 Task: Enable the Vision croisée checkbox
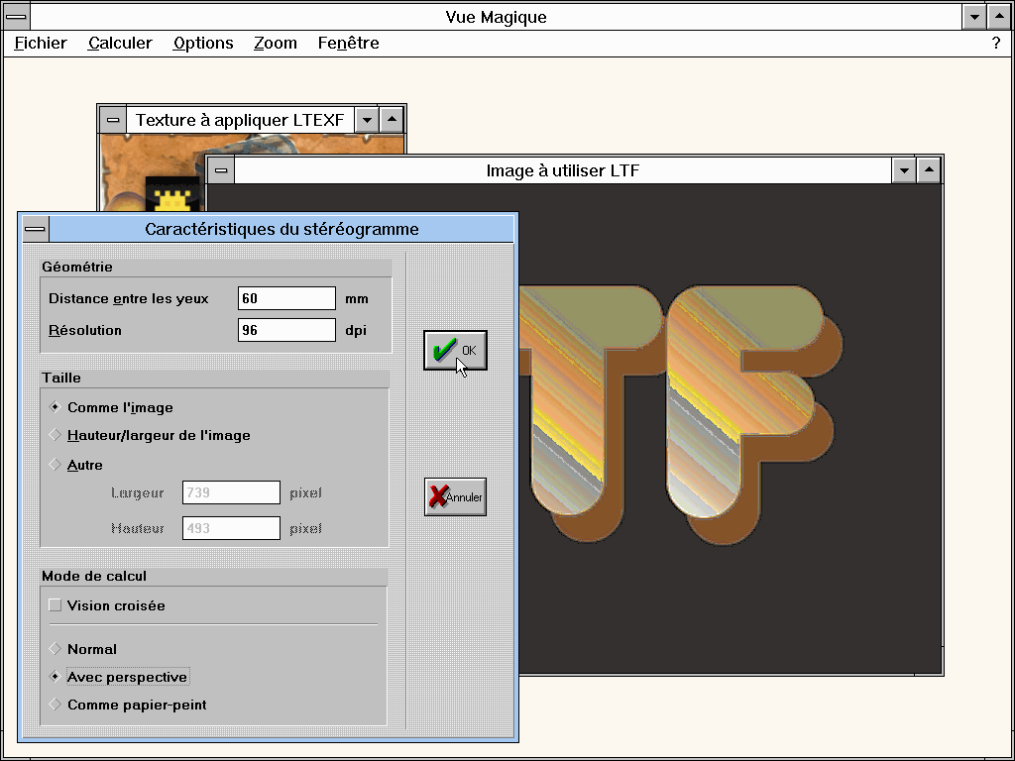point(107,605)
